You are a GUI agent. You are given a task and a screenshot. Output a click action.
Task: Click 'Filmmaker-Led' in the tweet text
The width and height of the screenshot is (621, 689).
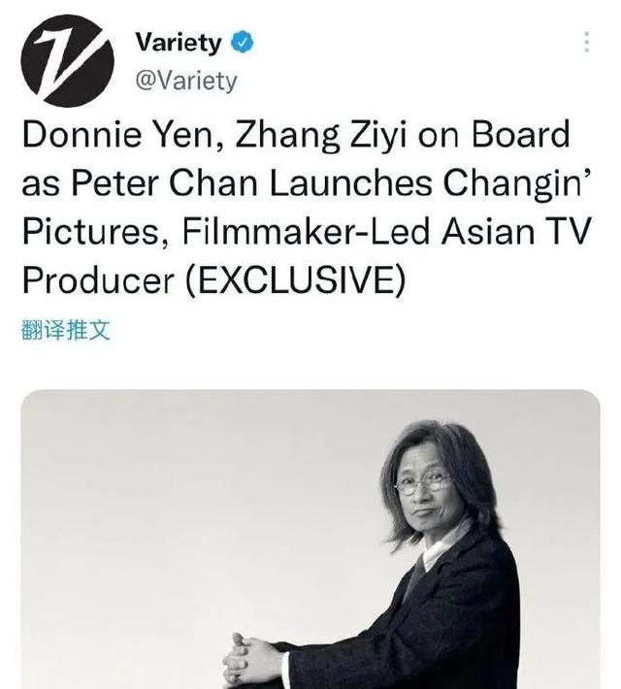306,231
